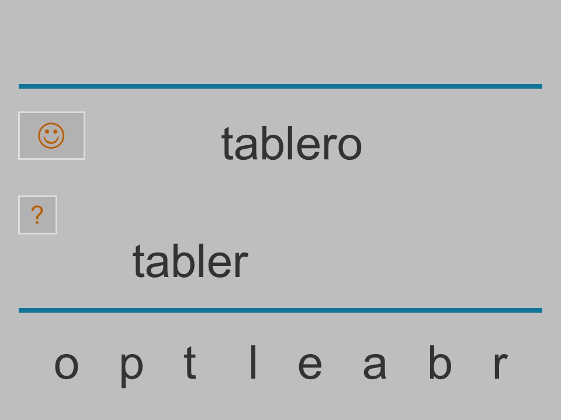Screen dimensions: 561x420
Task: Click the upper blue divider line
Action: [x=280, y=86]
